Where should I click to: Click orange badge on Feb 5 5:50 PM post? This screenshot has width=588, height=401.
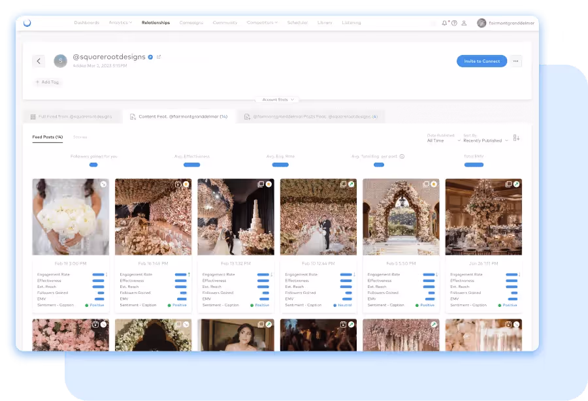click(x=434, y=184)
